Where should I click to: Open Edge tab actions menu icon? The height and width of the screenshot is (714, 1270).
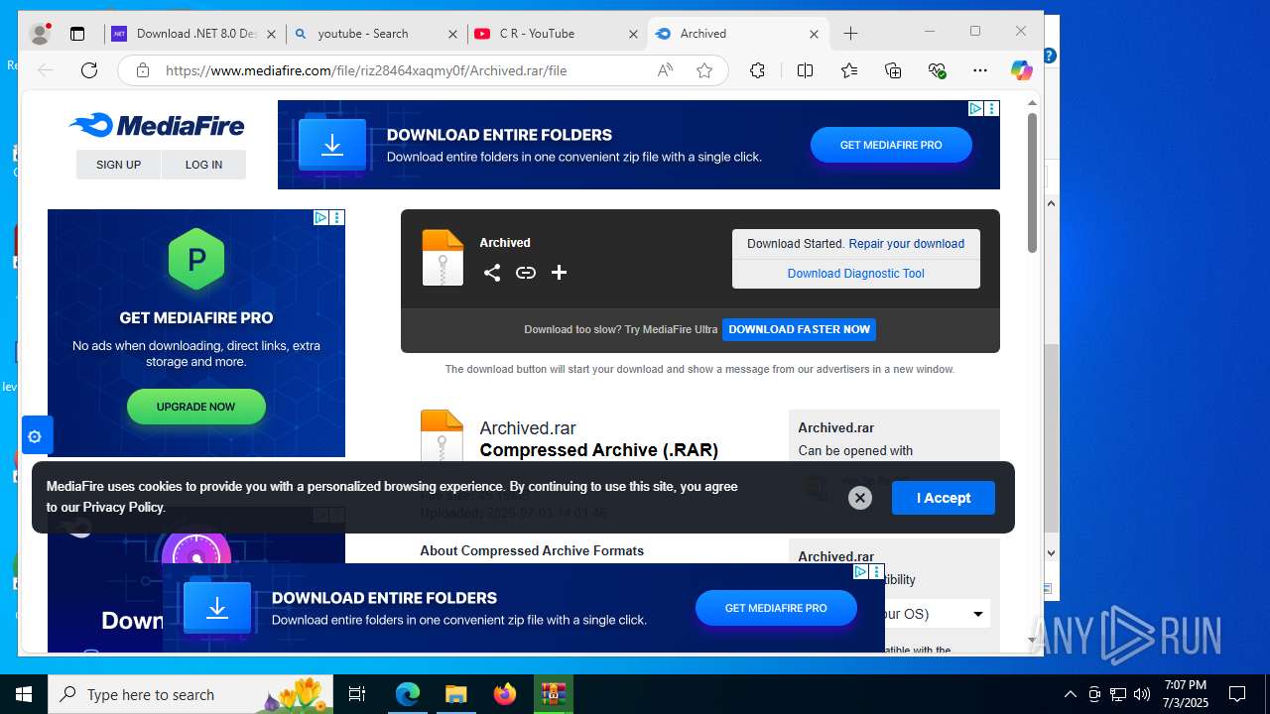click(77, 34)
